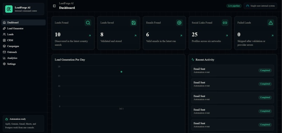
Task: Click the Single-user internal system button
Action: [260, 6]
